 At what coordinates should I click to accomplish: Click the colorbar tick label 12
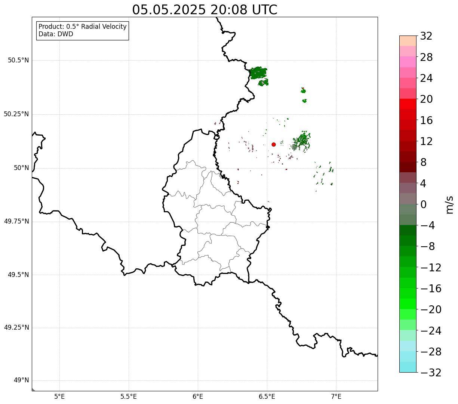426,141
